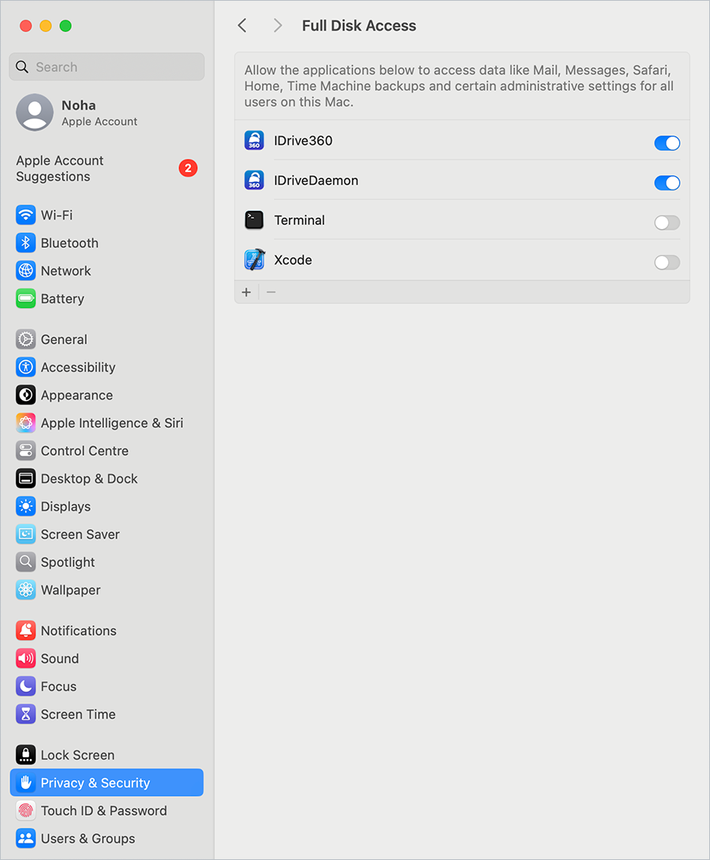Click the Screen Time hourglass icon

[26, 714]
